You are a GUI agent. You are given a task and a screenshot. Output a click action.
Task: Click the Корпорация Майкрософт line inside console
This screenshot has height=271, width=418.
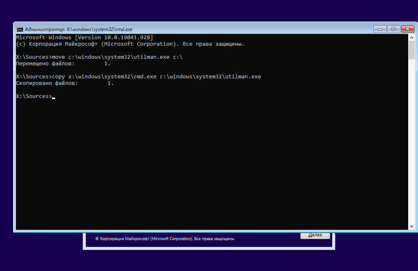coord(130,44)
